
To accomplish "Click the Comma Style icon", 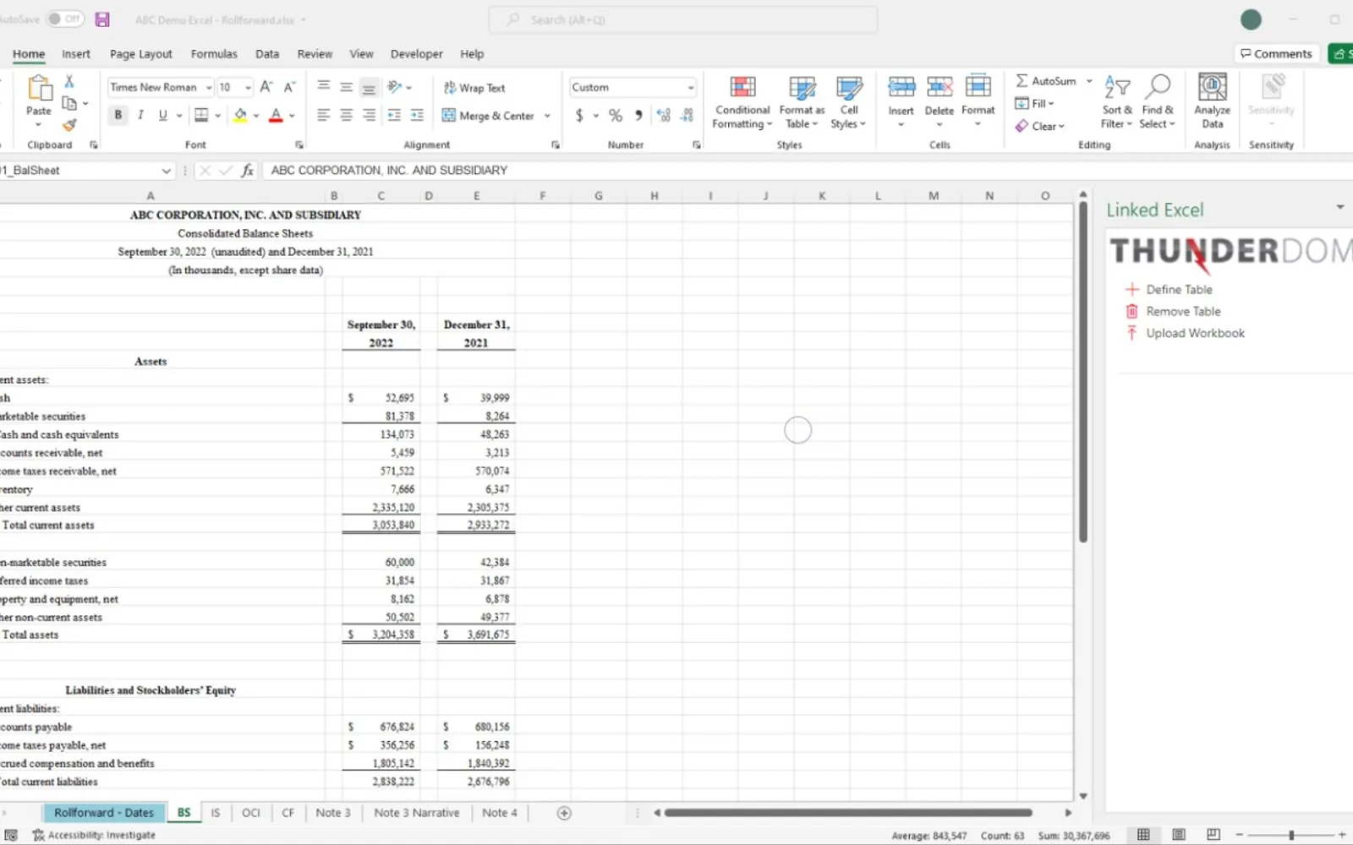I will coord(638,115).
